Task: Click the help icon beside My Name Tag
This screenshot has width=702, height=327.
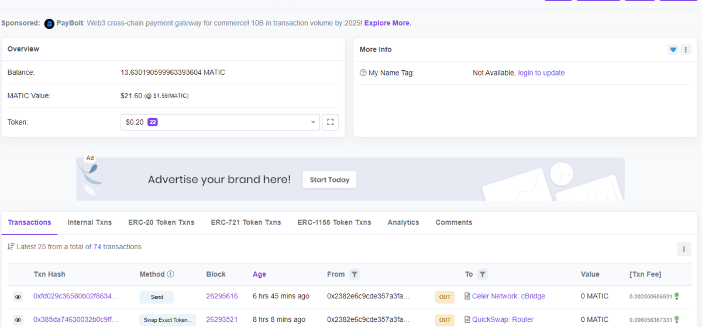Action: point(363,73)
